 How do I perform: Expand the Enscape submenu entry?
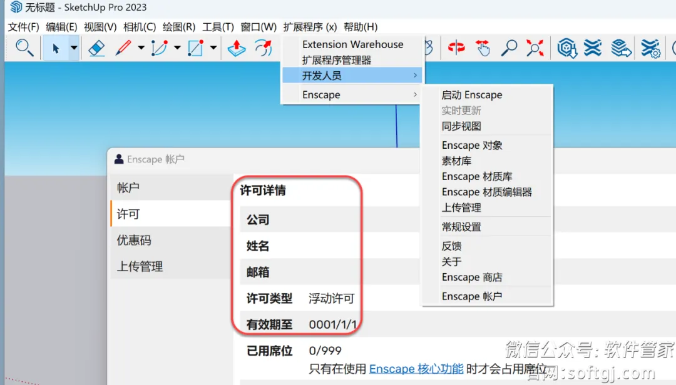click(352, 95)
